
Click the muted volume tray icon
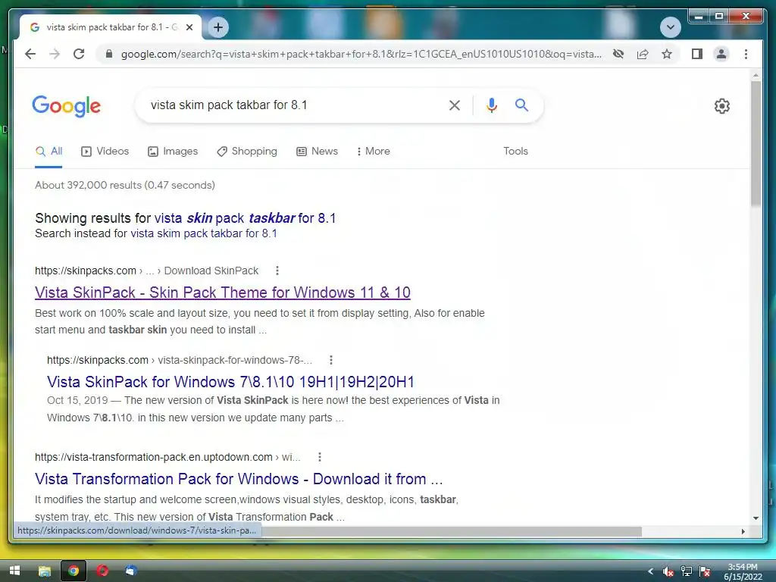coord(668,571)
